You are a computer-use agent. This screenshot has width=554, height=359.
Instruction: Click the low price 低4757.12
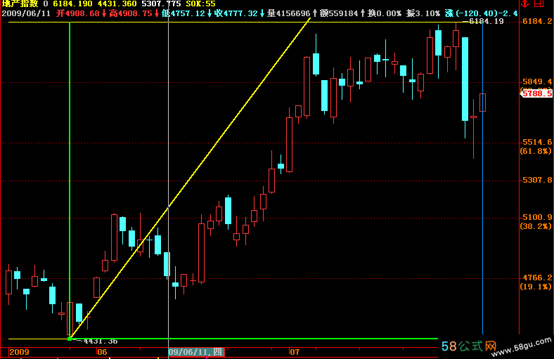coord(183,13)
